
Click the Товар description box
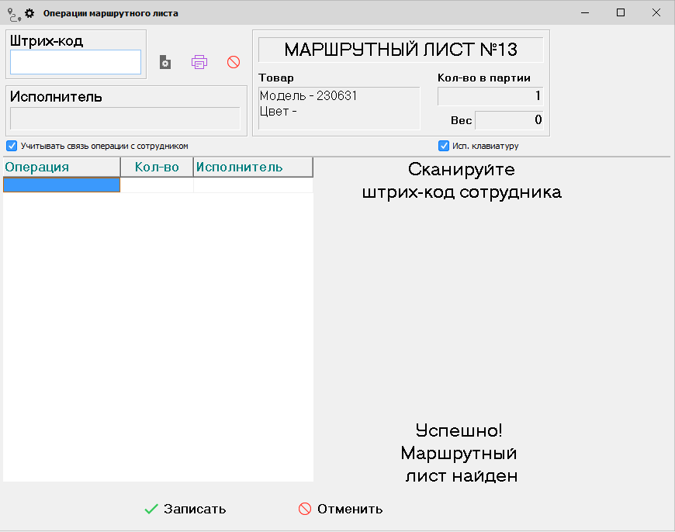[339, 109]
